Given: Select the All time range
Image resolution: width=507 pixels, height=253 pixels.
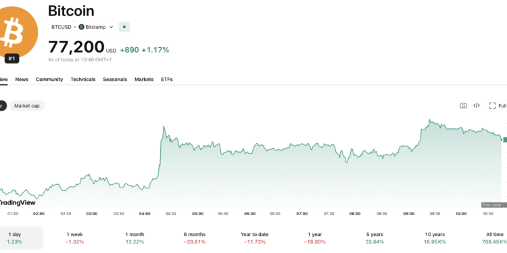Looking at the screenshot, I should tap(495, 238).
